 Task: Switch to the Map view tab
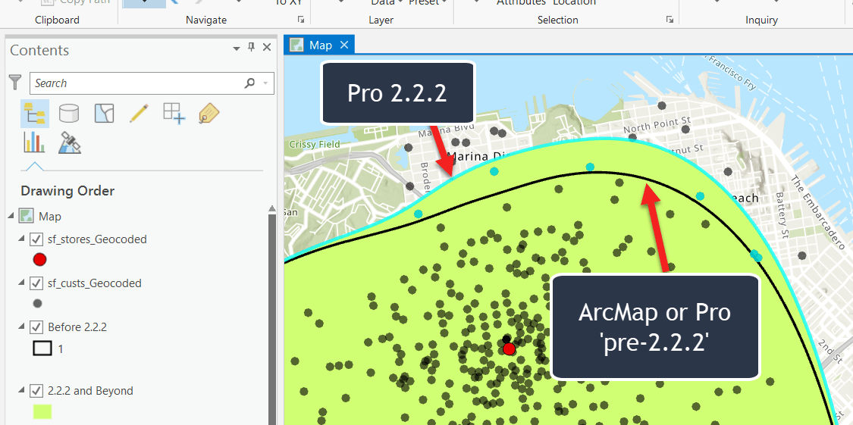pyautogui.click(x=321, y=45)
